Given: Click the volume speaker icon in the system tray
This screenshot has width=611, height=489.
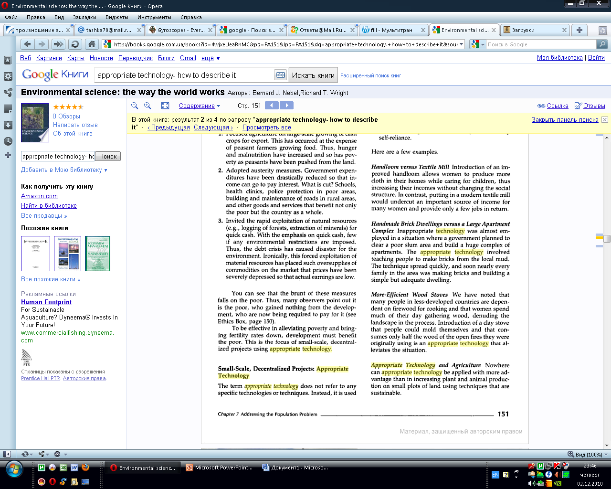Looking at the screenshot, I should [x=532, y=483].
